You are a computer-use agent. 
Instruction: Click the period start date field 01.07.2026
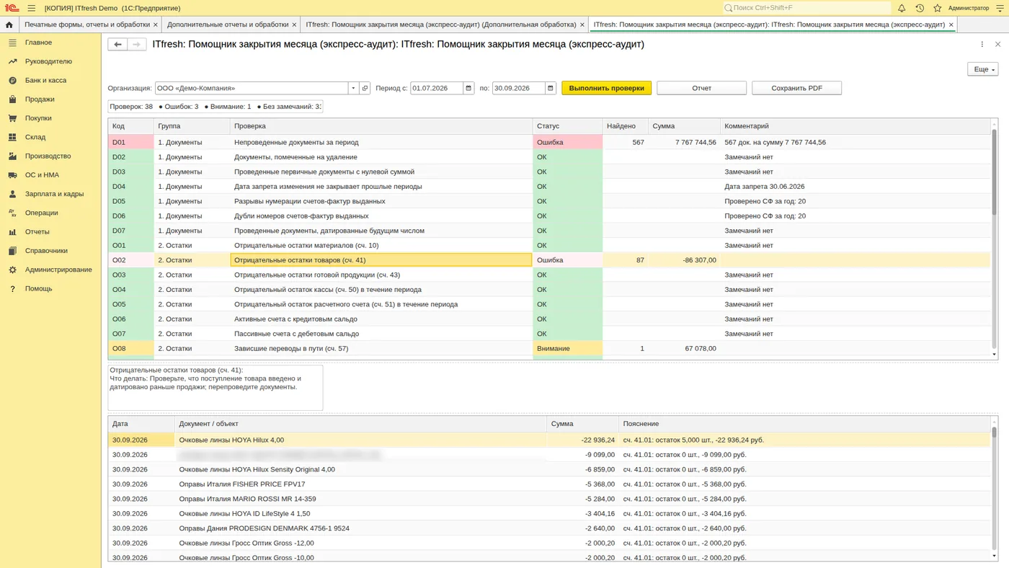437,88
